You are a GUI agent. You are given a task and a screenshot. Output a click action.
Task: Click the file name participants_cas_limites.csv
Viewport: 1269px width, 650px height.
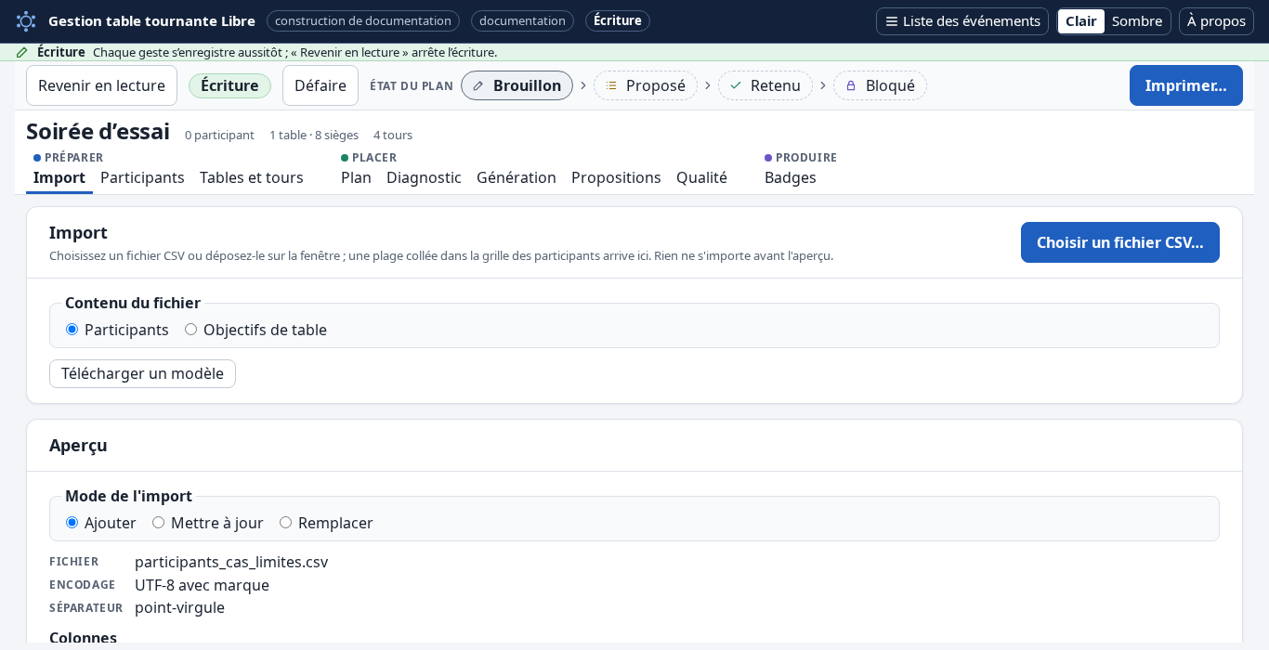tap(231, 562)
